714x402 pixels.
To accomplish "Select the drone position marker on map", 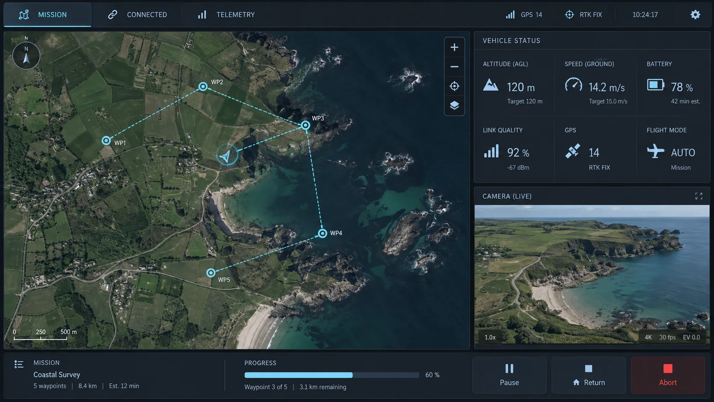I will [x=227, y=155].
